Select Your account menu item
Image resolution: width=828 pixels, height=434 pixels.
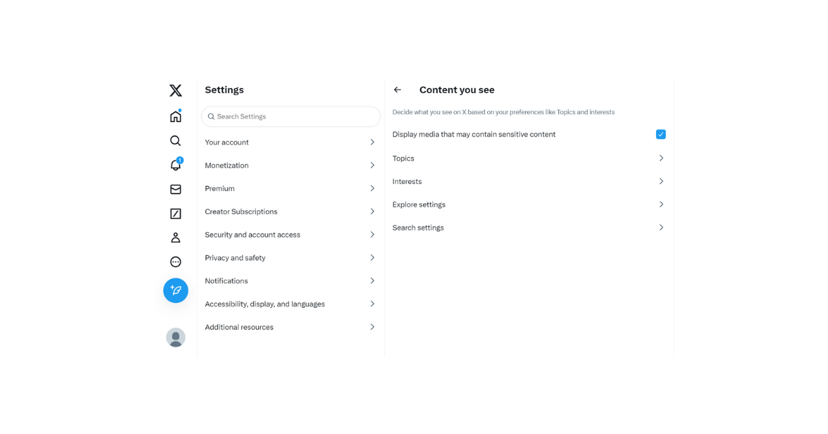tap(227, 143)
